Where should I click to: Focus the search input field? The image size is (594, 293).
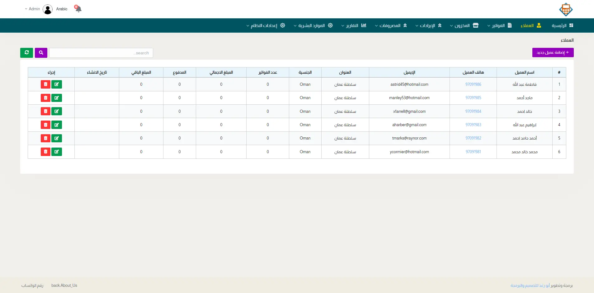[101, 53]
